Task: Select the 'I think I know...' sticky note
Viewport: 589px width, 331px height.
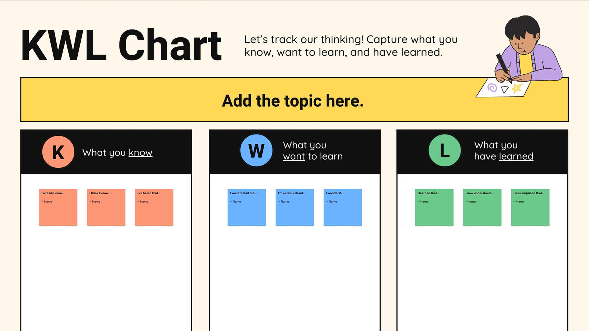Action: [106, 207]
